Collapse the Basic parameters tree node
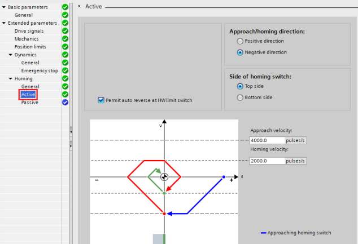Viewport: 358px width, 244px height. 3,7
